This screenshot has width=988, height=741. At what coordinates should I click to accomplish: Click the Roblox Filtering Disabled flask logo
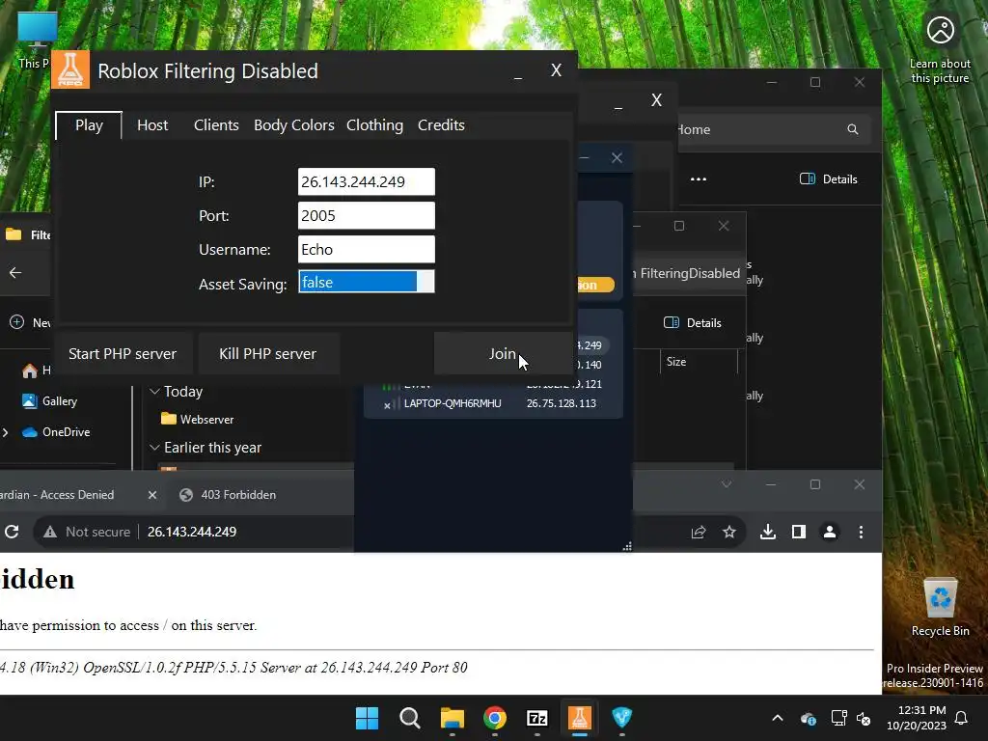pos(69,69)
